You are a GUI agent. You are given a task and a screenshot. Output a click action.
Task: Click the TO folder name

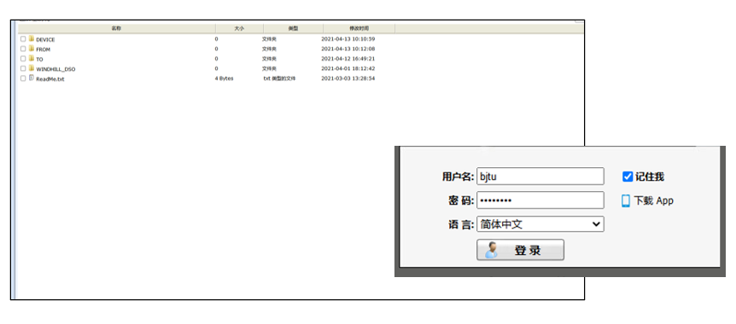39,60
